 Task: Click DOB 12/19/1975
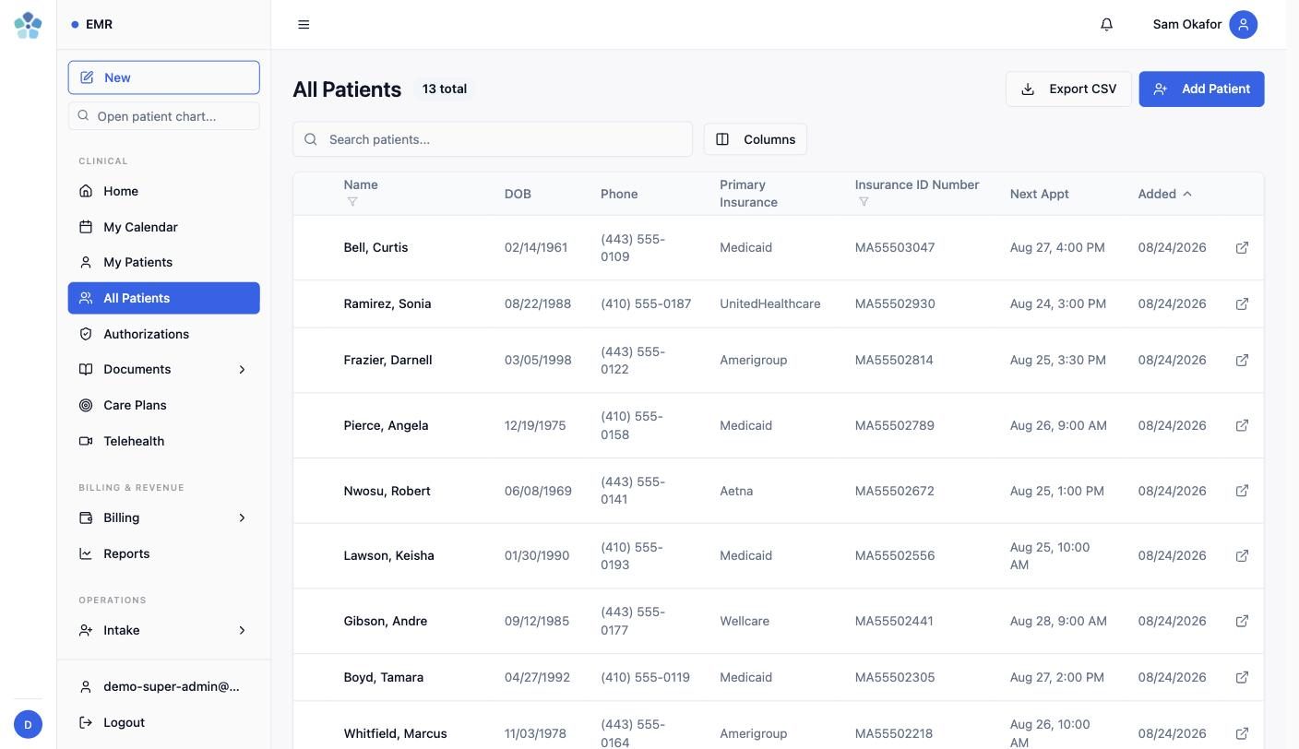[x=535, y=425]
